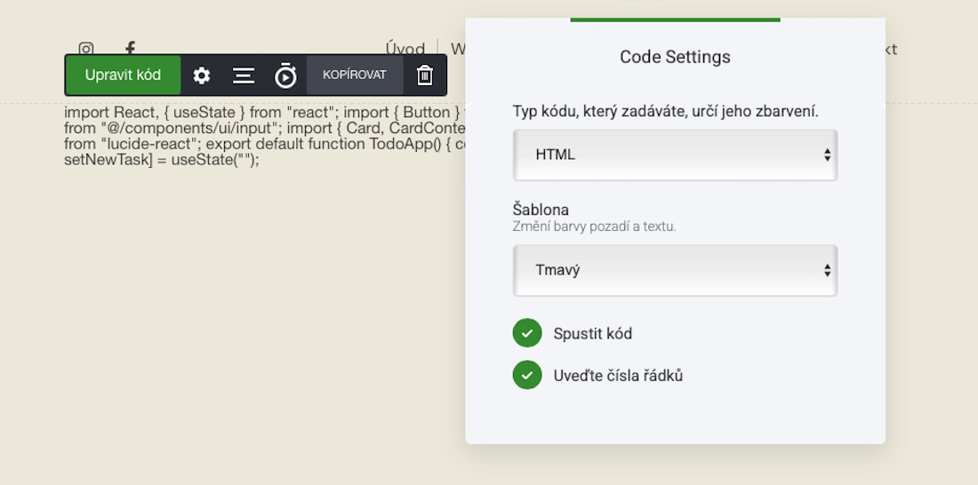The width and height of the screenshot is (978, 485).
Task: Click the alignment lines icon in toolbar
Action: coord(244,76)
